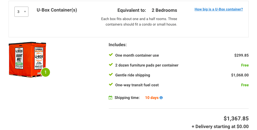The width and height of the screenshot is (257, 130).
Task: Click the 'Free' label for transit fuel cost
Action: tap(245, 85)
